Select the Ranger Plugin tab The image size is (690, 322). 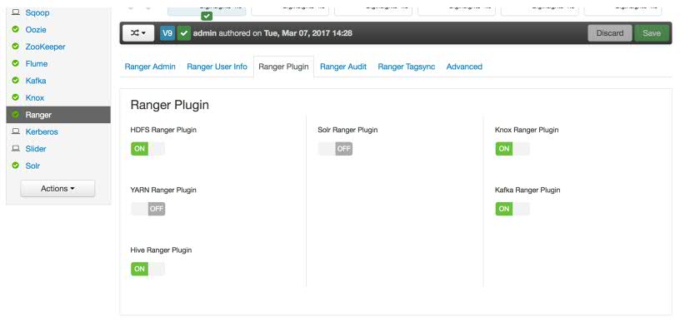pos(283,67)
